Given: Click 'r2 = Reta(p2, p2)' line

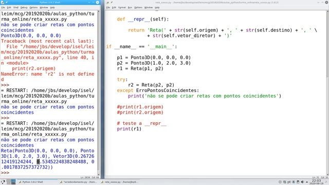Looking at the screenshot, I should click(x=151, y=85).
